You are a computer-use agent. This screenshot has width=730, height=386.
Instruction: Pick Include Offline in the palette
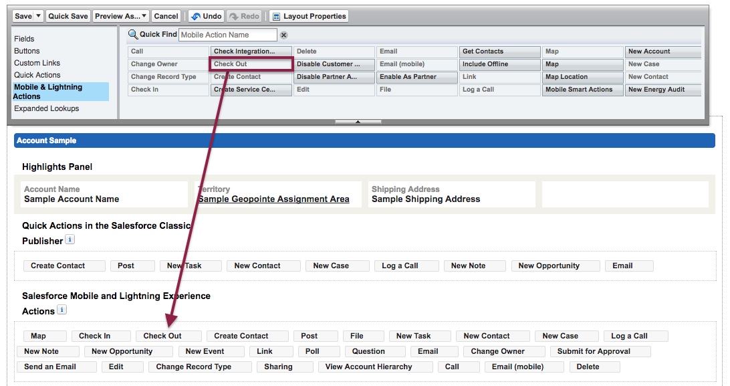(500, 64)
